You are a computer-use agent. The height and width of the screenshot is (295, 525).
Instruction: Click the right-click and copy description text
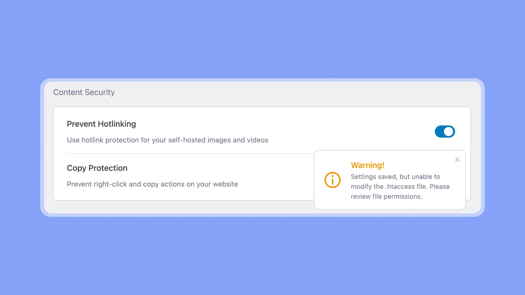[x=152, y=184]
